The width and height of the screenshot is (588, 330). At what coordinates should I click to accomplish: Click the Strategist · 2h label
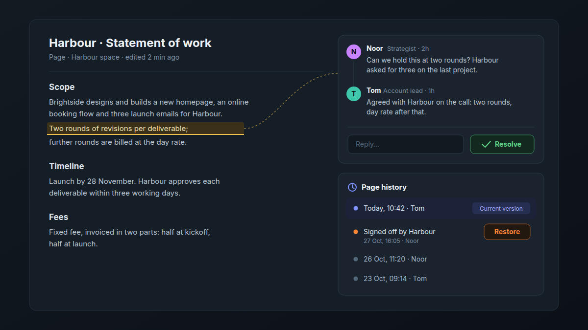point(408,49)
